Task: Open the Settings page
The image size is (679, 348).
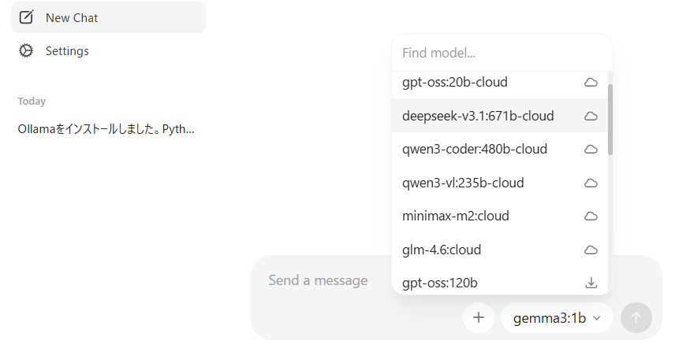Action: tap(67, 51)
